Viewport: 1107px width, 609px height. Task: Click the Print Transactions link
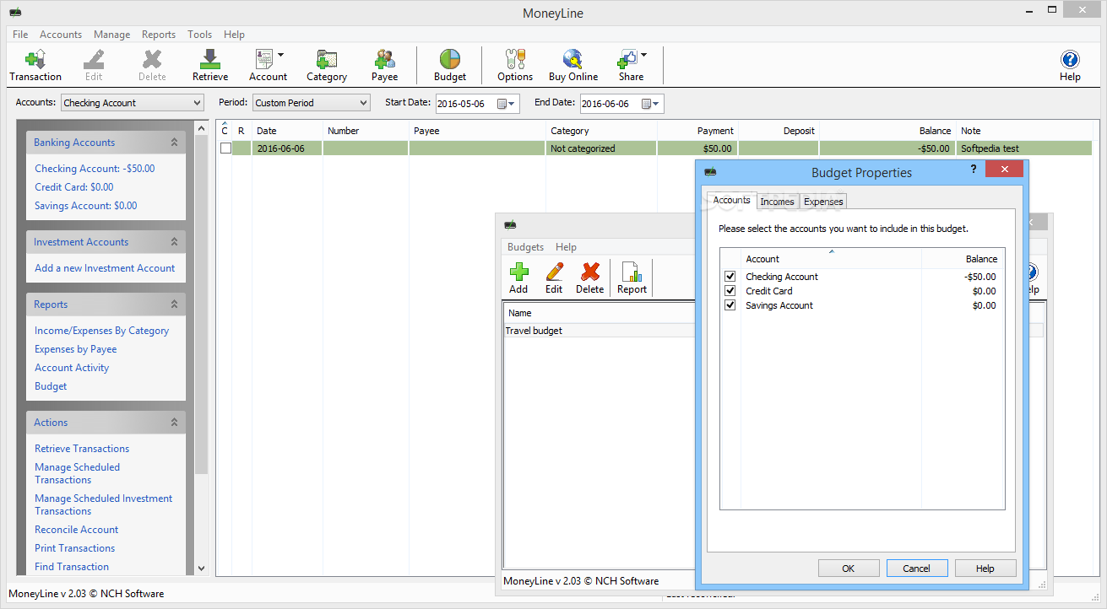coord(74,548)
